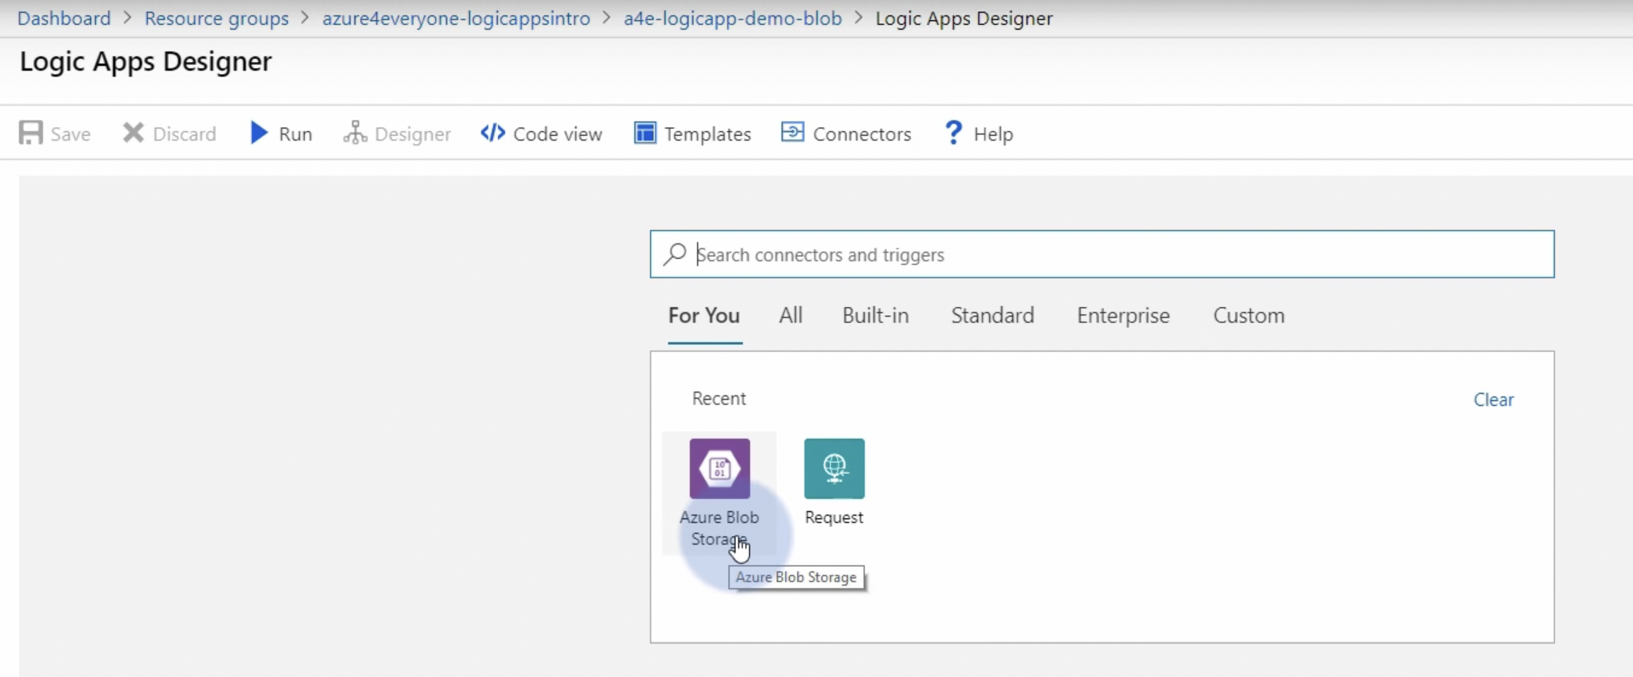This screenshot has height=677, width=1633.
Task: Click the Recent section heading
Action: click(x=719, y=398)
